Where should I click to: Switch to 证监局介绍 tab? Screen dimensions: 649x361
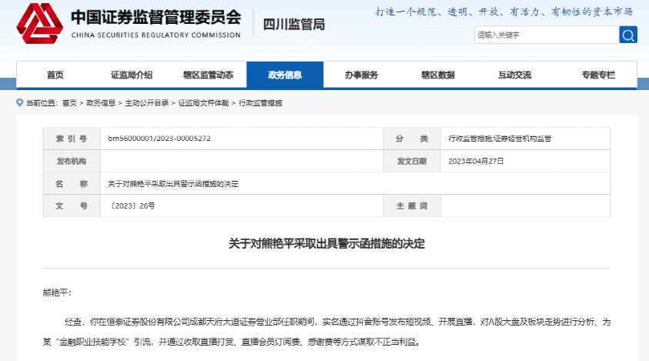click(131, 75)
